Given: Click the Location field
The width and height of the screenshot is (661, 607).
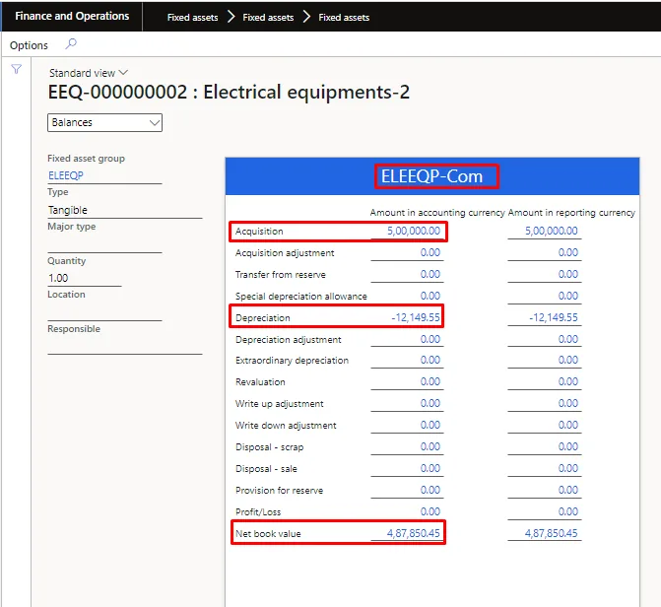Looking at the screenshot, I should [x=104, y=312].
